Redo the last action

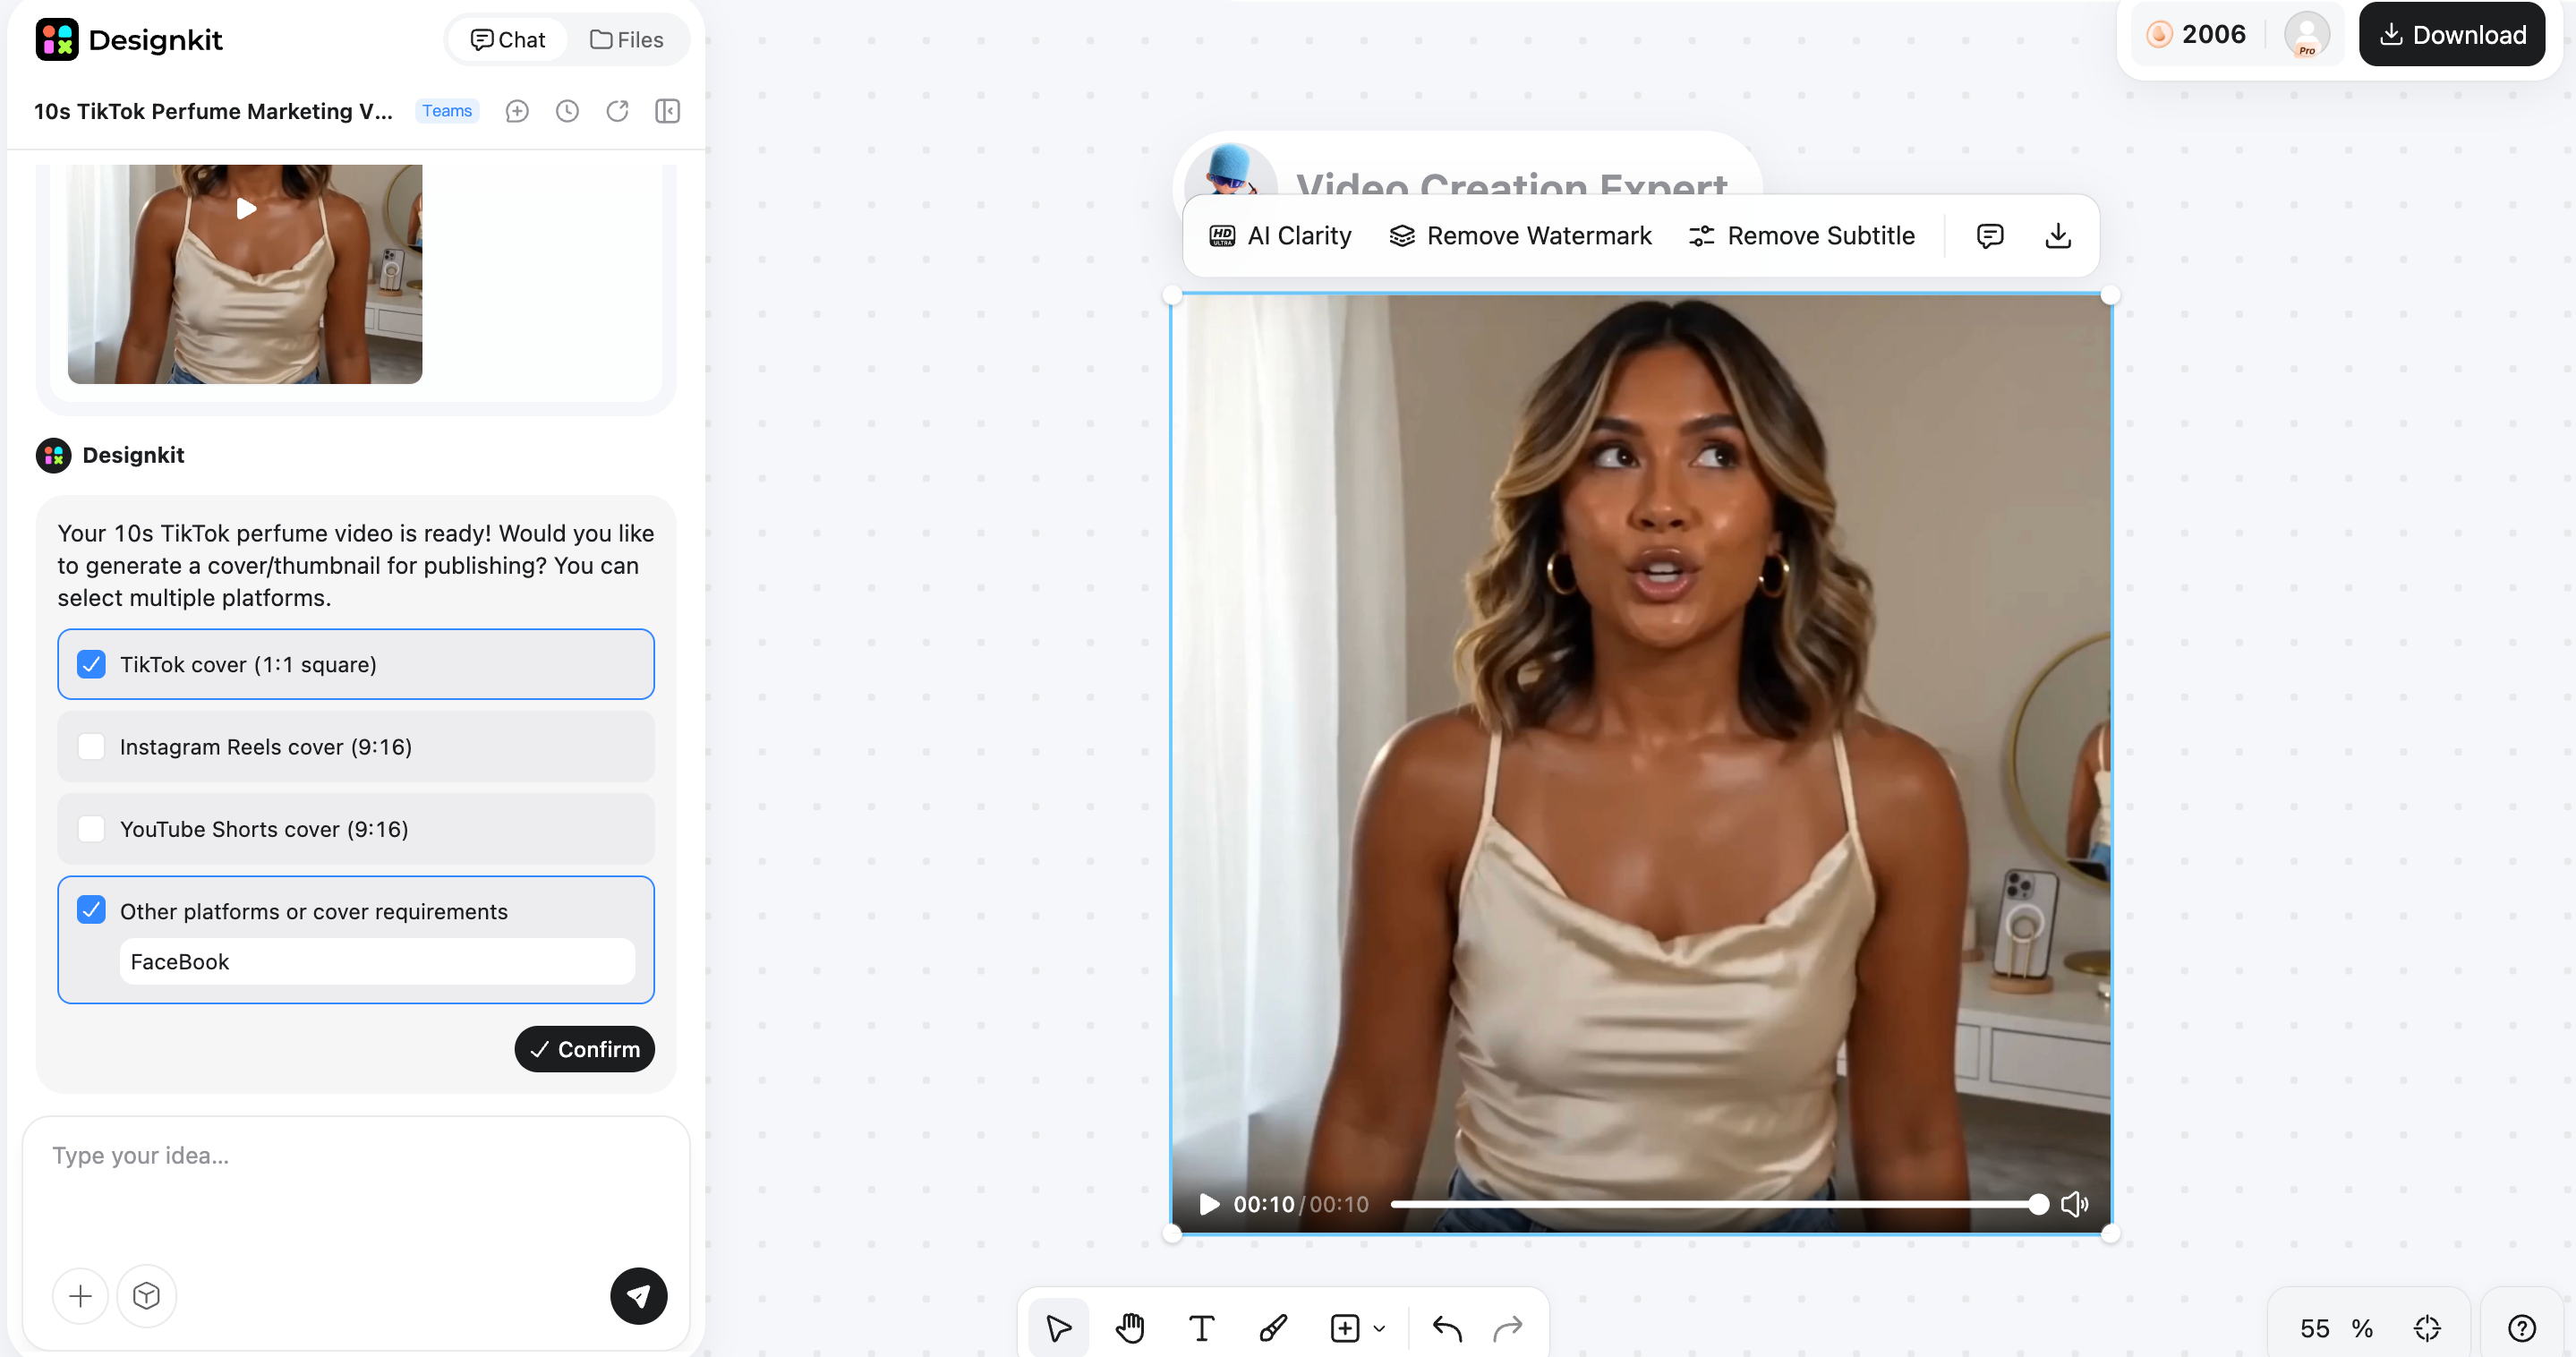[x=1508, y=1328]
